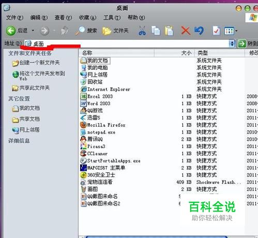The height and width of the screenshot is (238, 258).
Task: Open Back button history dropdown arrow
Action: coord(33,31)
